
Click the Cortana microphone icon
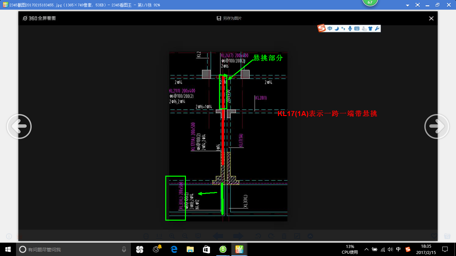124,249
